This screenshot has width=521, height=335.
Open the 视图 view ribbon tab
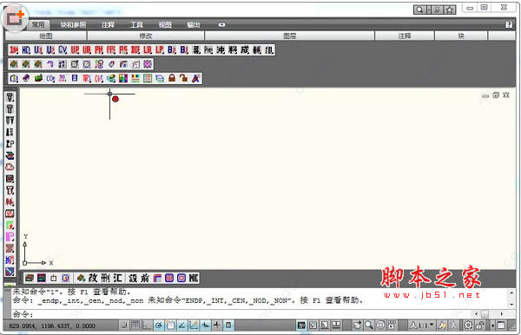165,24
